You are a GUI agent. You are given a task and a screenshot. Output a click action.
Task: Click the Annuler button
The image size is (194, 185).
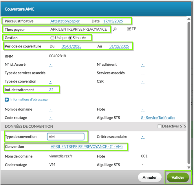click(x=149, y=177)
